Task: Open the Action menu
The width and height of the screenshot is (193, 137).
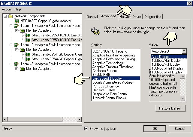Action: (6, 9)
